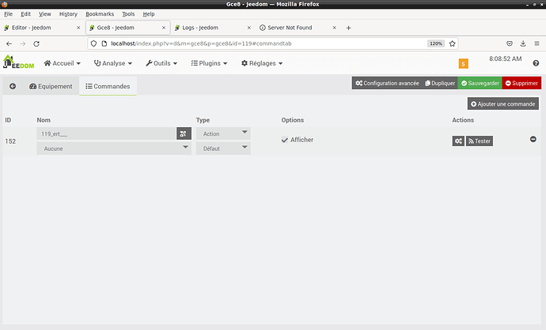The height and width of the screenshot is (330, 546).
Task: Open advanced settings gear for command 152
Action: tap(458, 141)
